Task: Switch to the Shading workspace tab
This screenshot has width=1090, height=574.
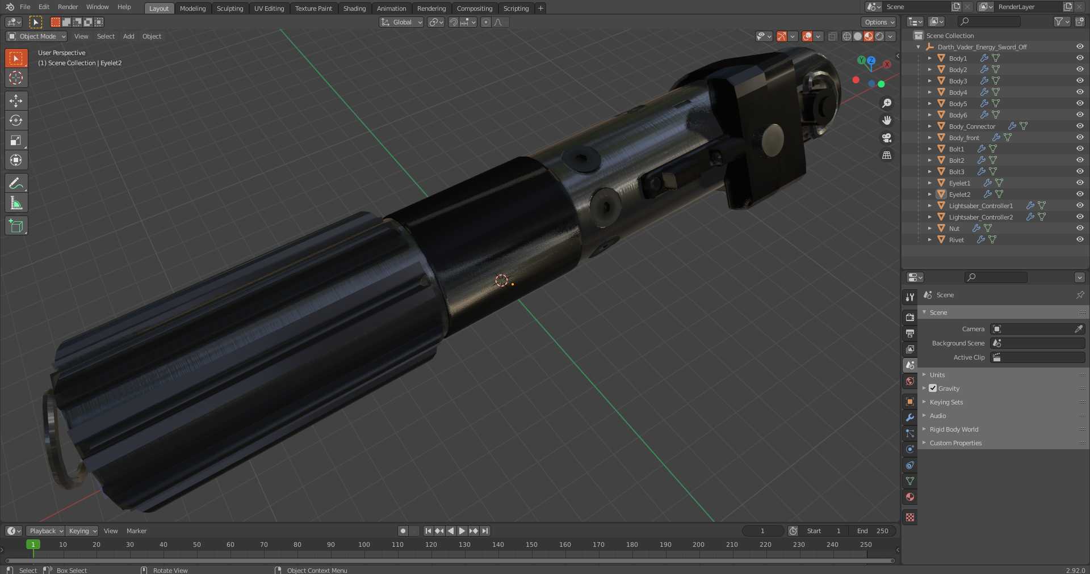Action: pyautogui.click(x=354, y=9)
